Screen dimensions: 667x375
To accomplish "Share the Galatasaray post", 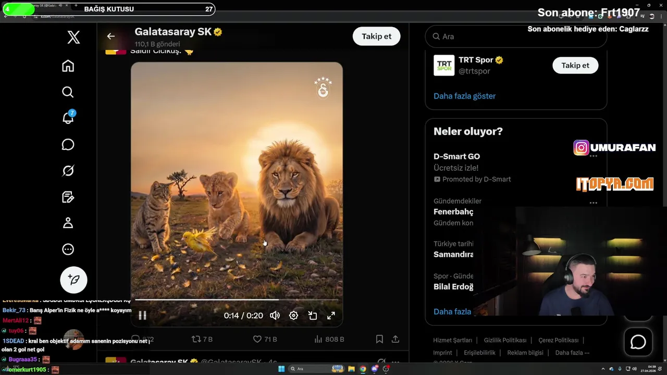I will click(x=396, y=339).
